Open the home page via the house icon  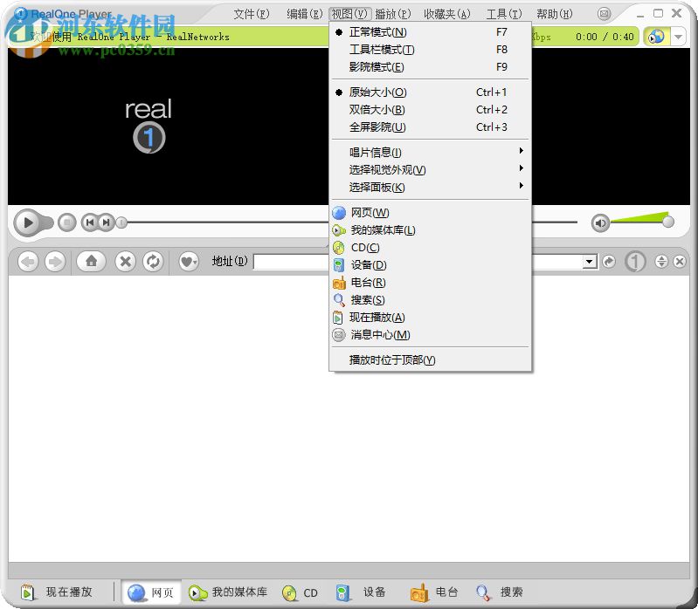pos(91,261)
